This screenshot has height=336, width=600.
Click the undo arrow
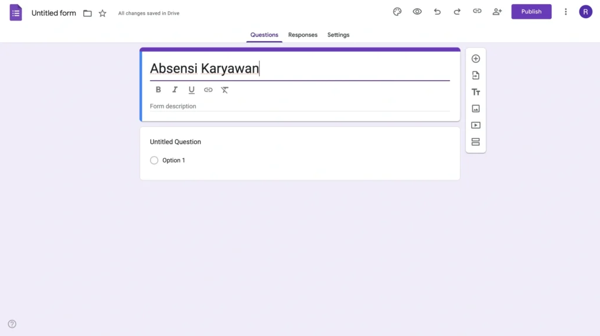coord(437,12)
